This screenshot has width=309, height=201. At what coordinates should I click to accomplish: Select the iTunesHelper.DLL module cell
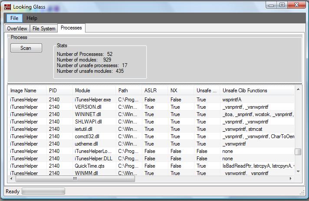(93, 159)
